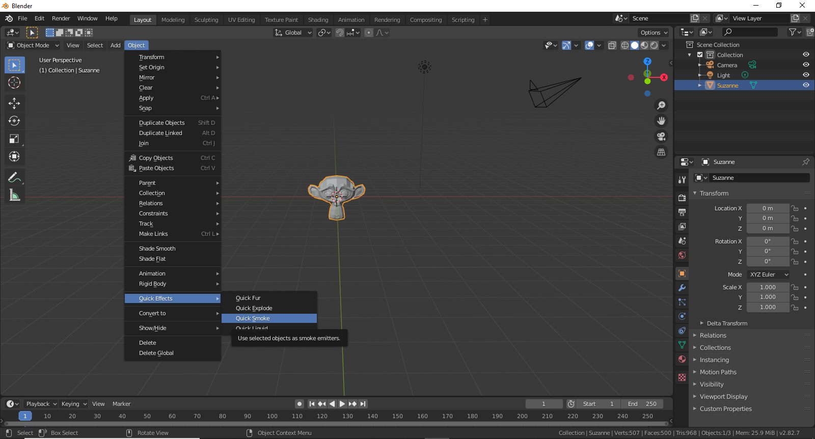Toggle lock on Location X
This screenshot has height=439, width=815.
point(795,208)
